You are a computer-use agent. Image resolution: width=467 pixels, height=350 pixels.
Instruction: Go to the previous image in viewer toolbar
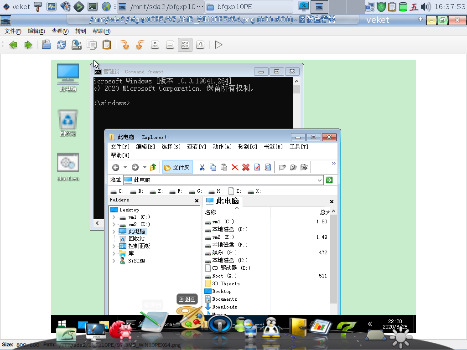pos(13,45)
